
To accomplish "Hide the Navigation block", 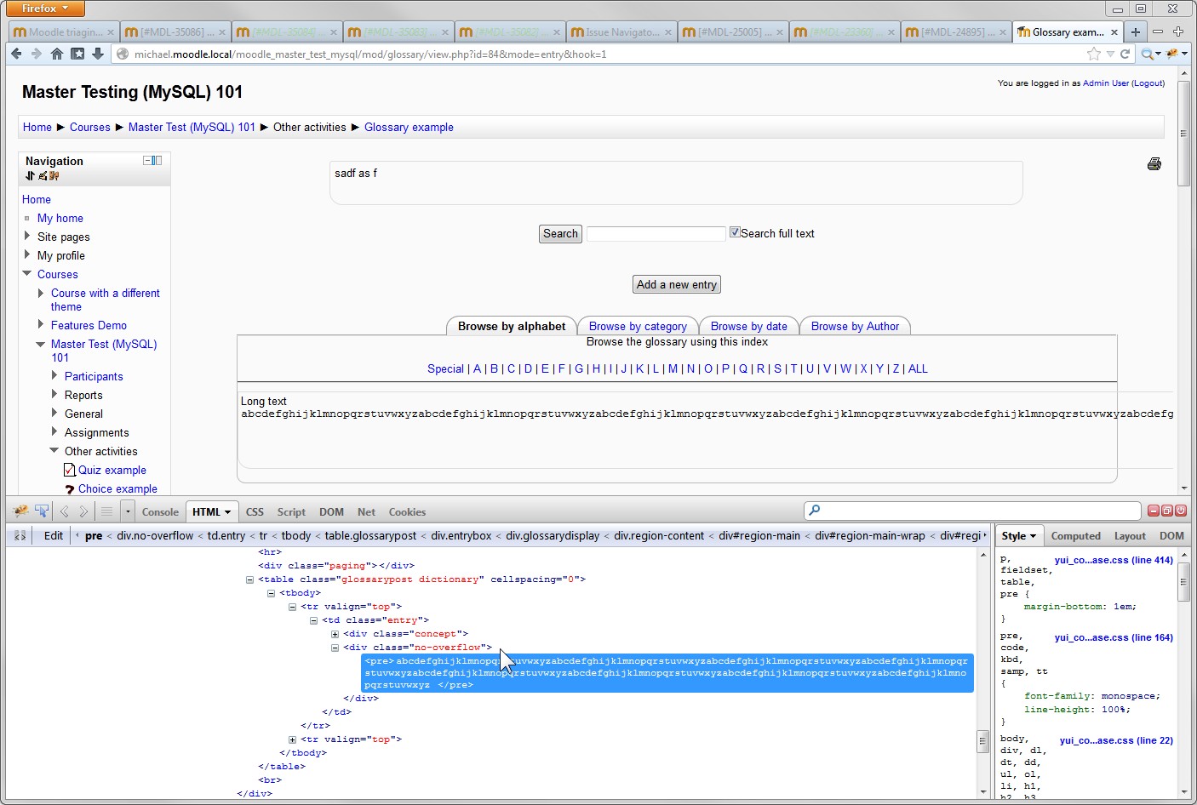I will (x=147, y=160).
